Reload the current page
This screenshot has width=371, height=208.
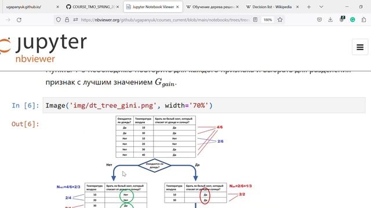coord(19,20)
